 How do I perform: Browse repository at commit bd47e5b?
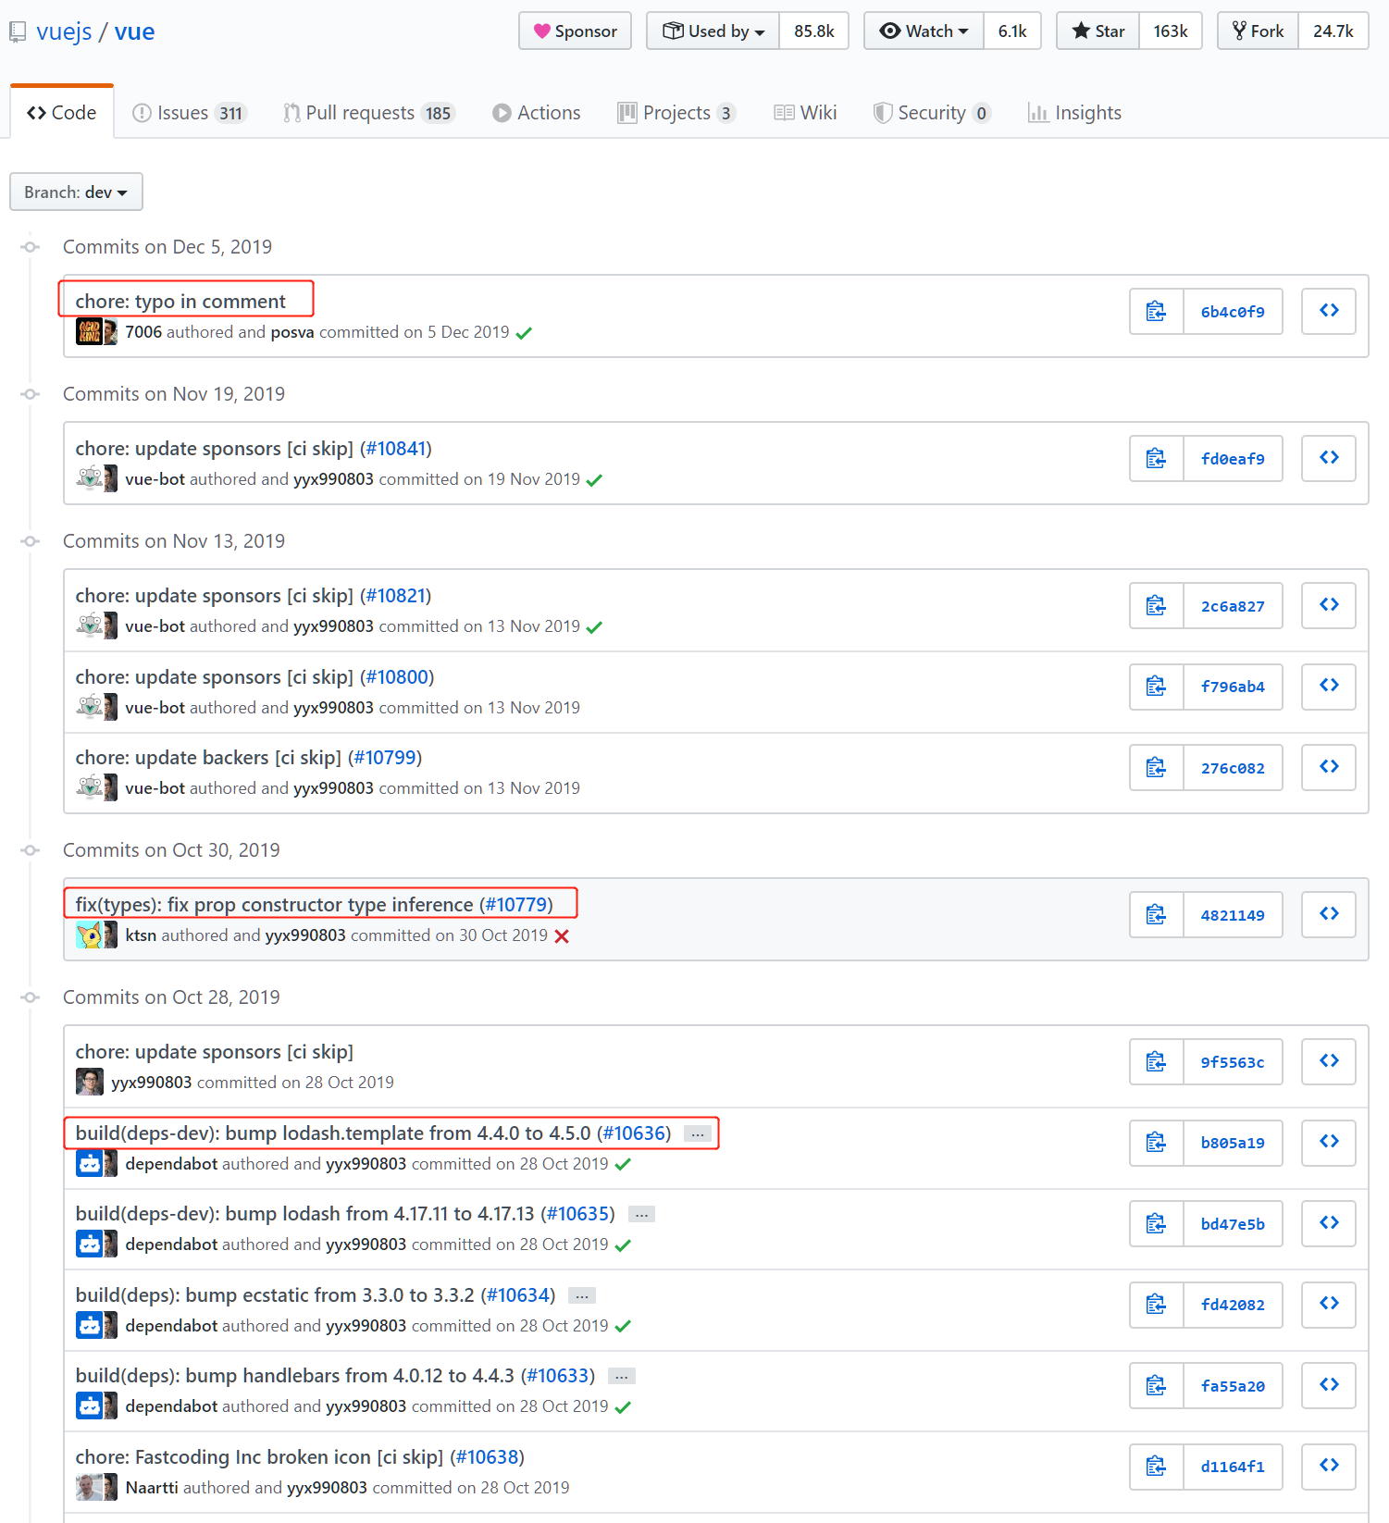coord(1329,1223)
